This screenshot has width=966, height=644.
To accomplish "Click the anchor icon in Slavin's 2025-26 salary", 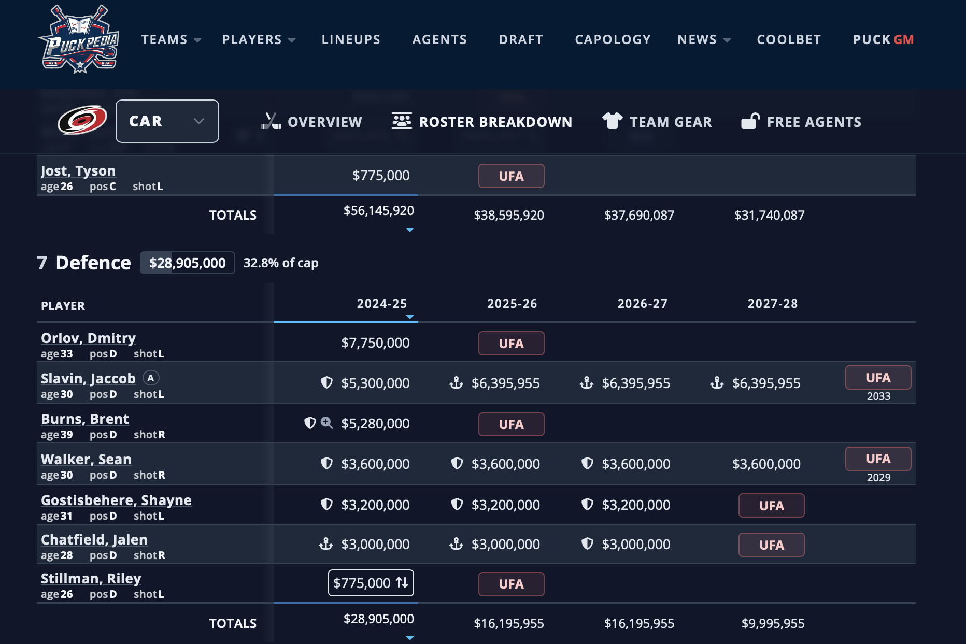I will point(456,383).
